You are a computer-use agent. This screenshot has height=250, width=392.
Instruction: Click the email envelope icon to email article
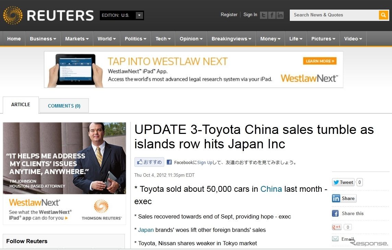pos(335,239)
